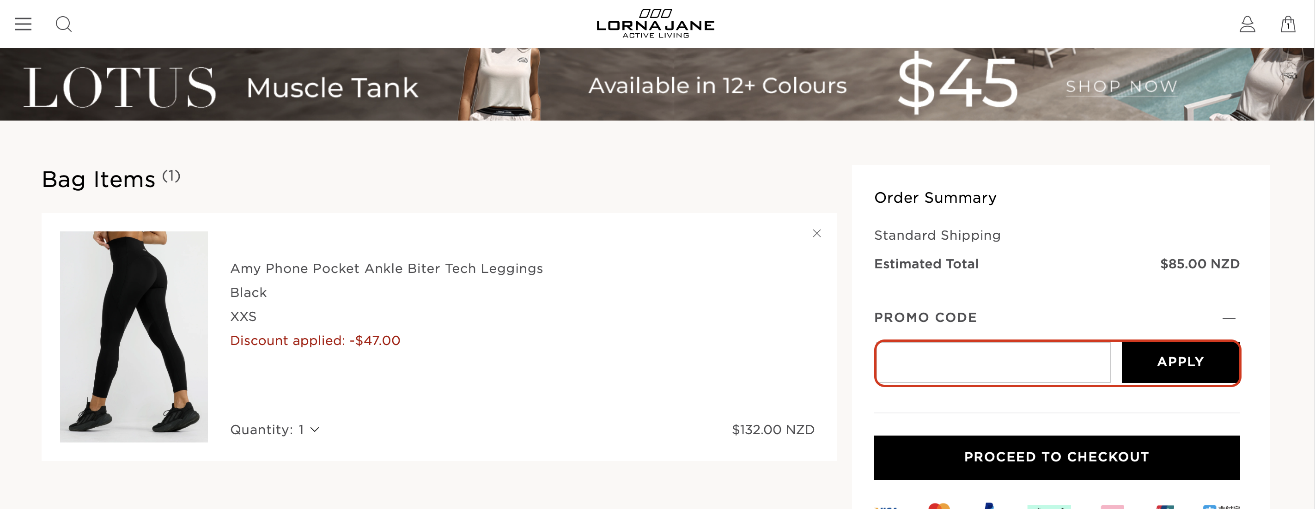Open the search icon

click(64, 24)
